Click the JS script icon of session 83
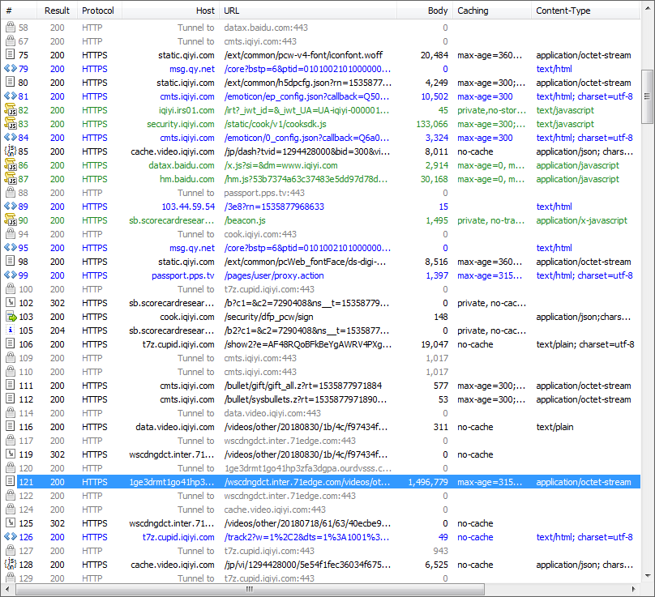The height and width of the screenshot is (597, 655). pos(11,124)
